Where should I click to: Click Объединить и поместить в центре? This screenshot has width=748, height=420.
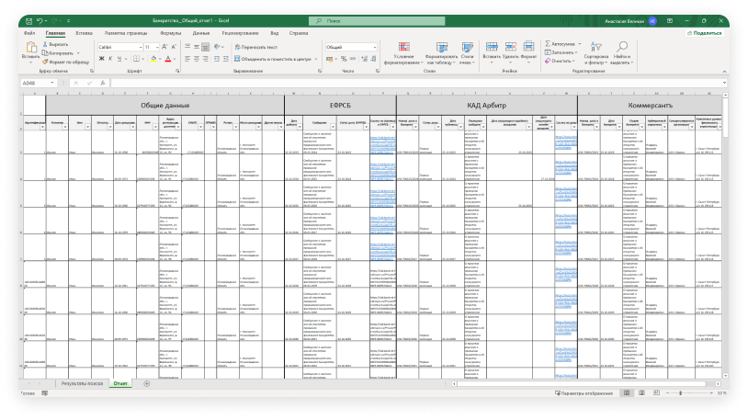272,59
